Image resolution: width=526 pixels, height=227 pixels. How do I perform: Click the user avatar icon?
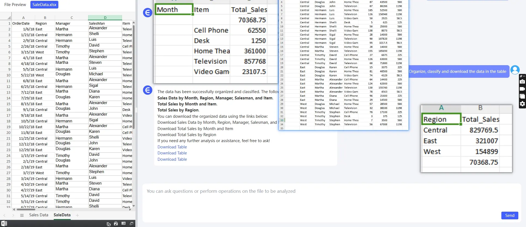515,70
